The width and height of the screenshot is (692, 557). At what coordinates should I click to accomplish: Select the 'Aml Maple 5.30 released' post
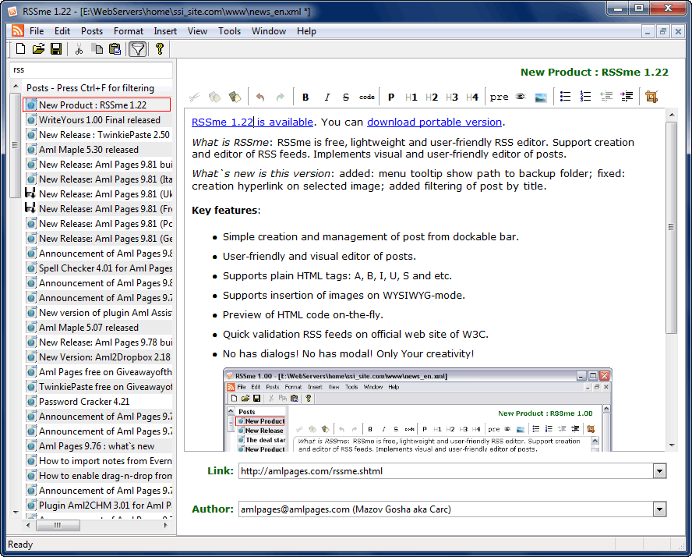point(98,150)
